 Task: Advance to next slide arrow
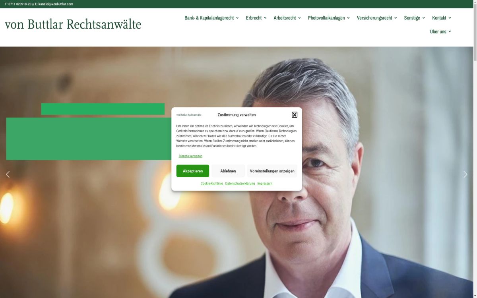coord(465,174)
